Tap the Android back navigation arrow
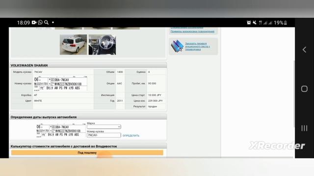314x176 pixels. [304, 50]
